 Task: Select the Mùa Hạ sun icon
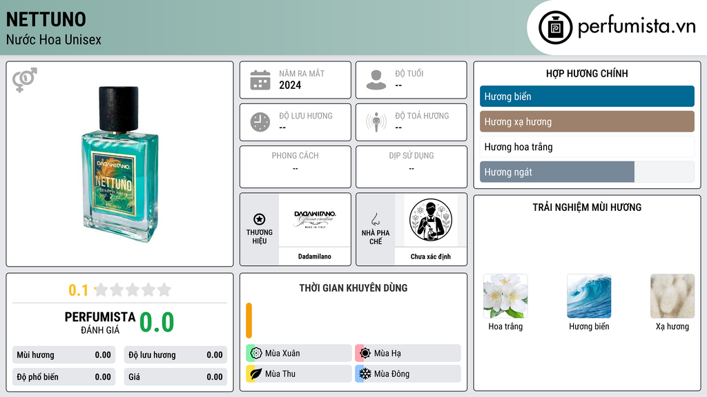(365, 354)
